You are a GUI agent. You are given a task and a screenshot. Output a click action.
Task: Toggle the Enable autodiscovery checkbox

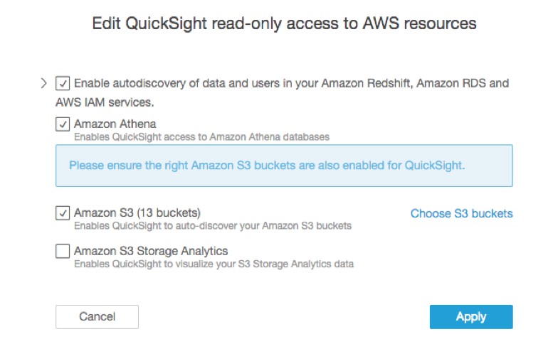[x=63, y=84]
